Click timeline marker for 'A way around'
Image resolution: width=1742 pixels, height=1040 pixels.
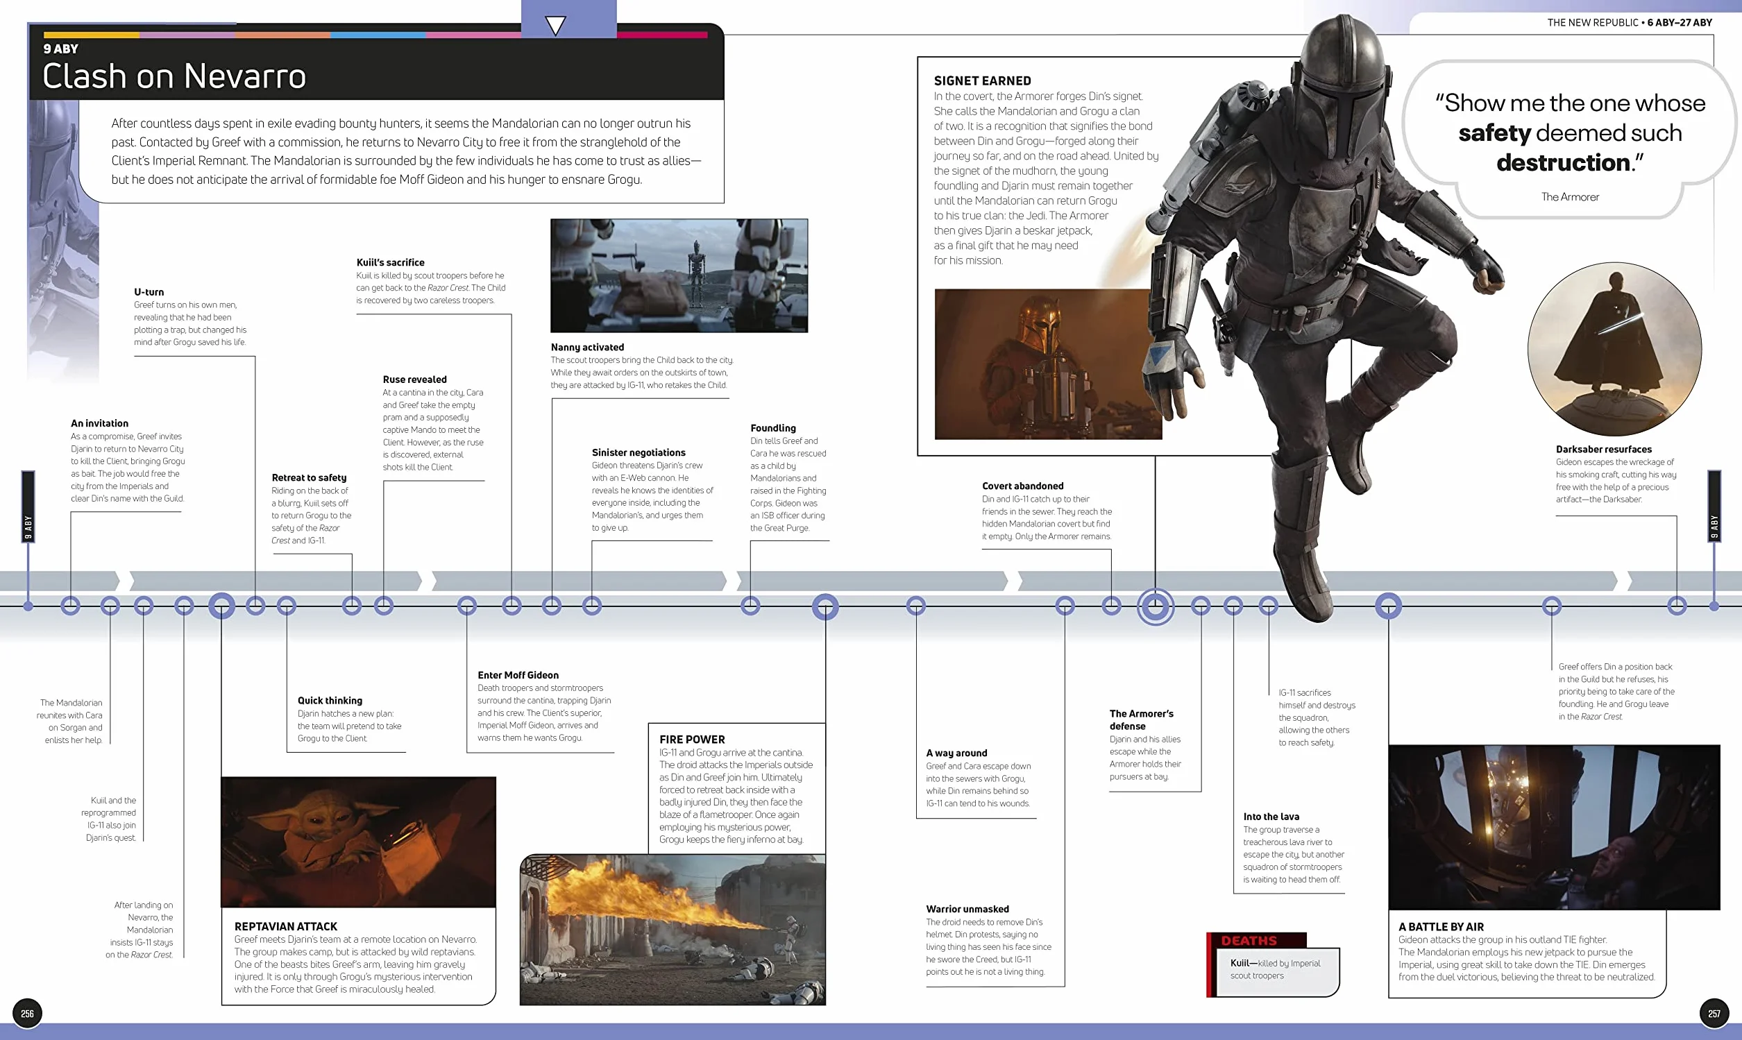pos(915,606)
